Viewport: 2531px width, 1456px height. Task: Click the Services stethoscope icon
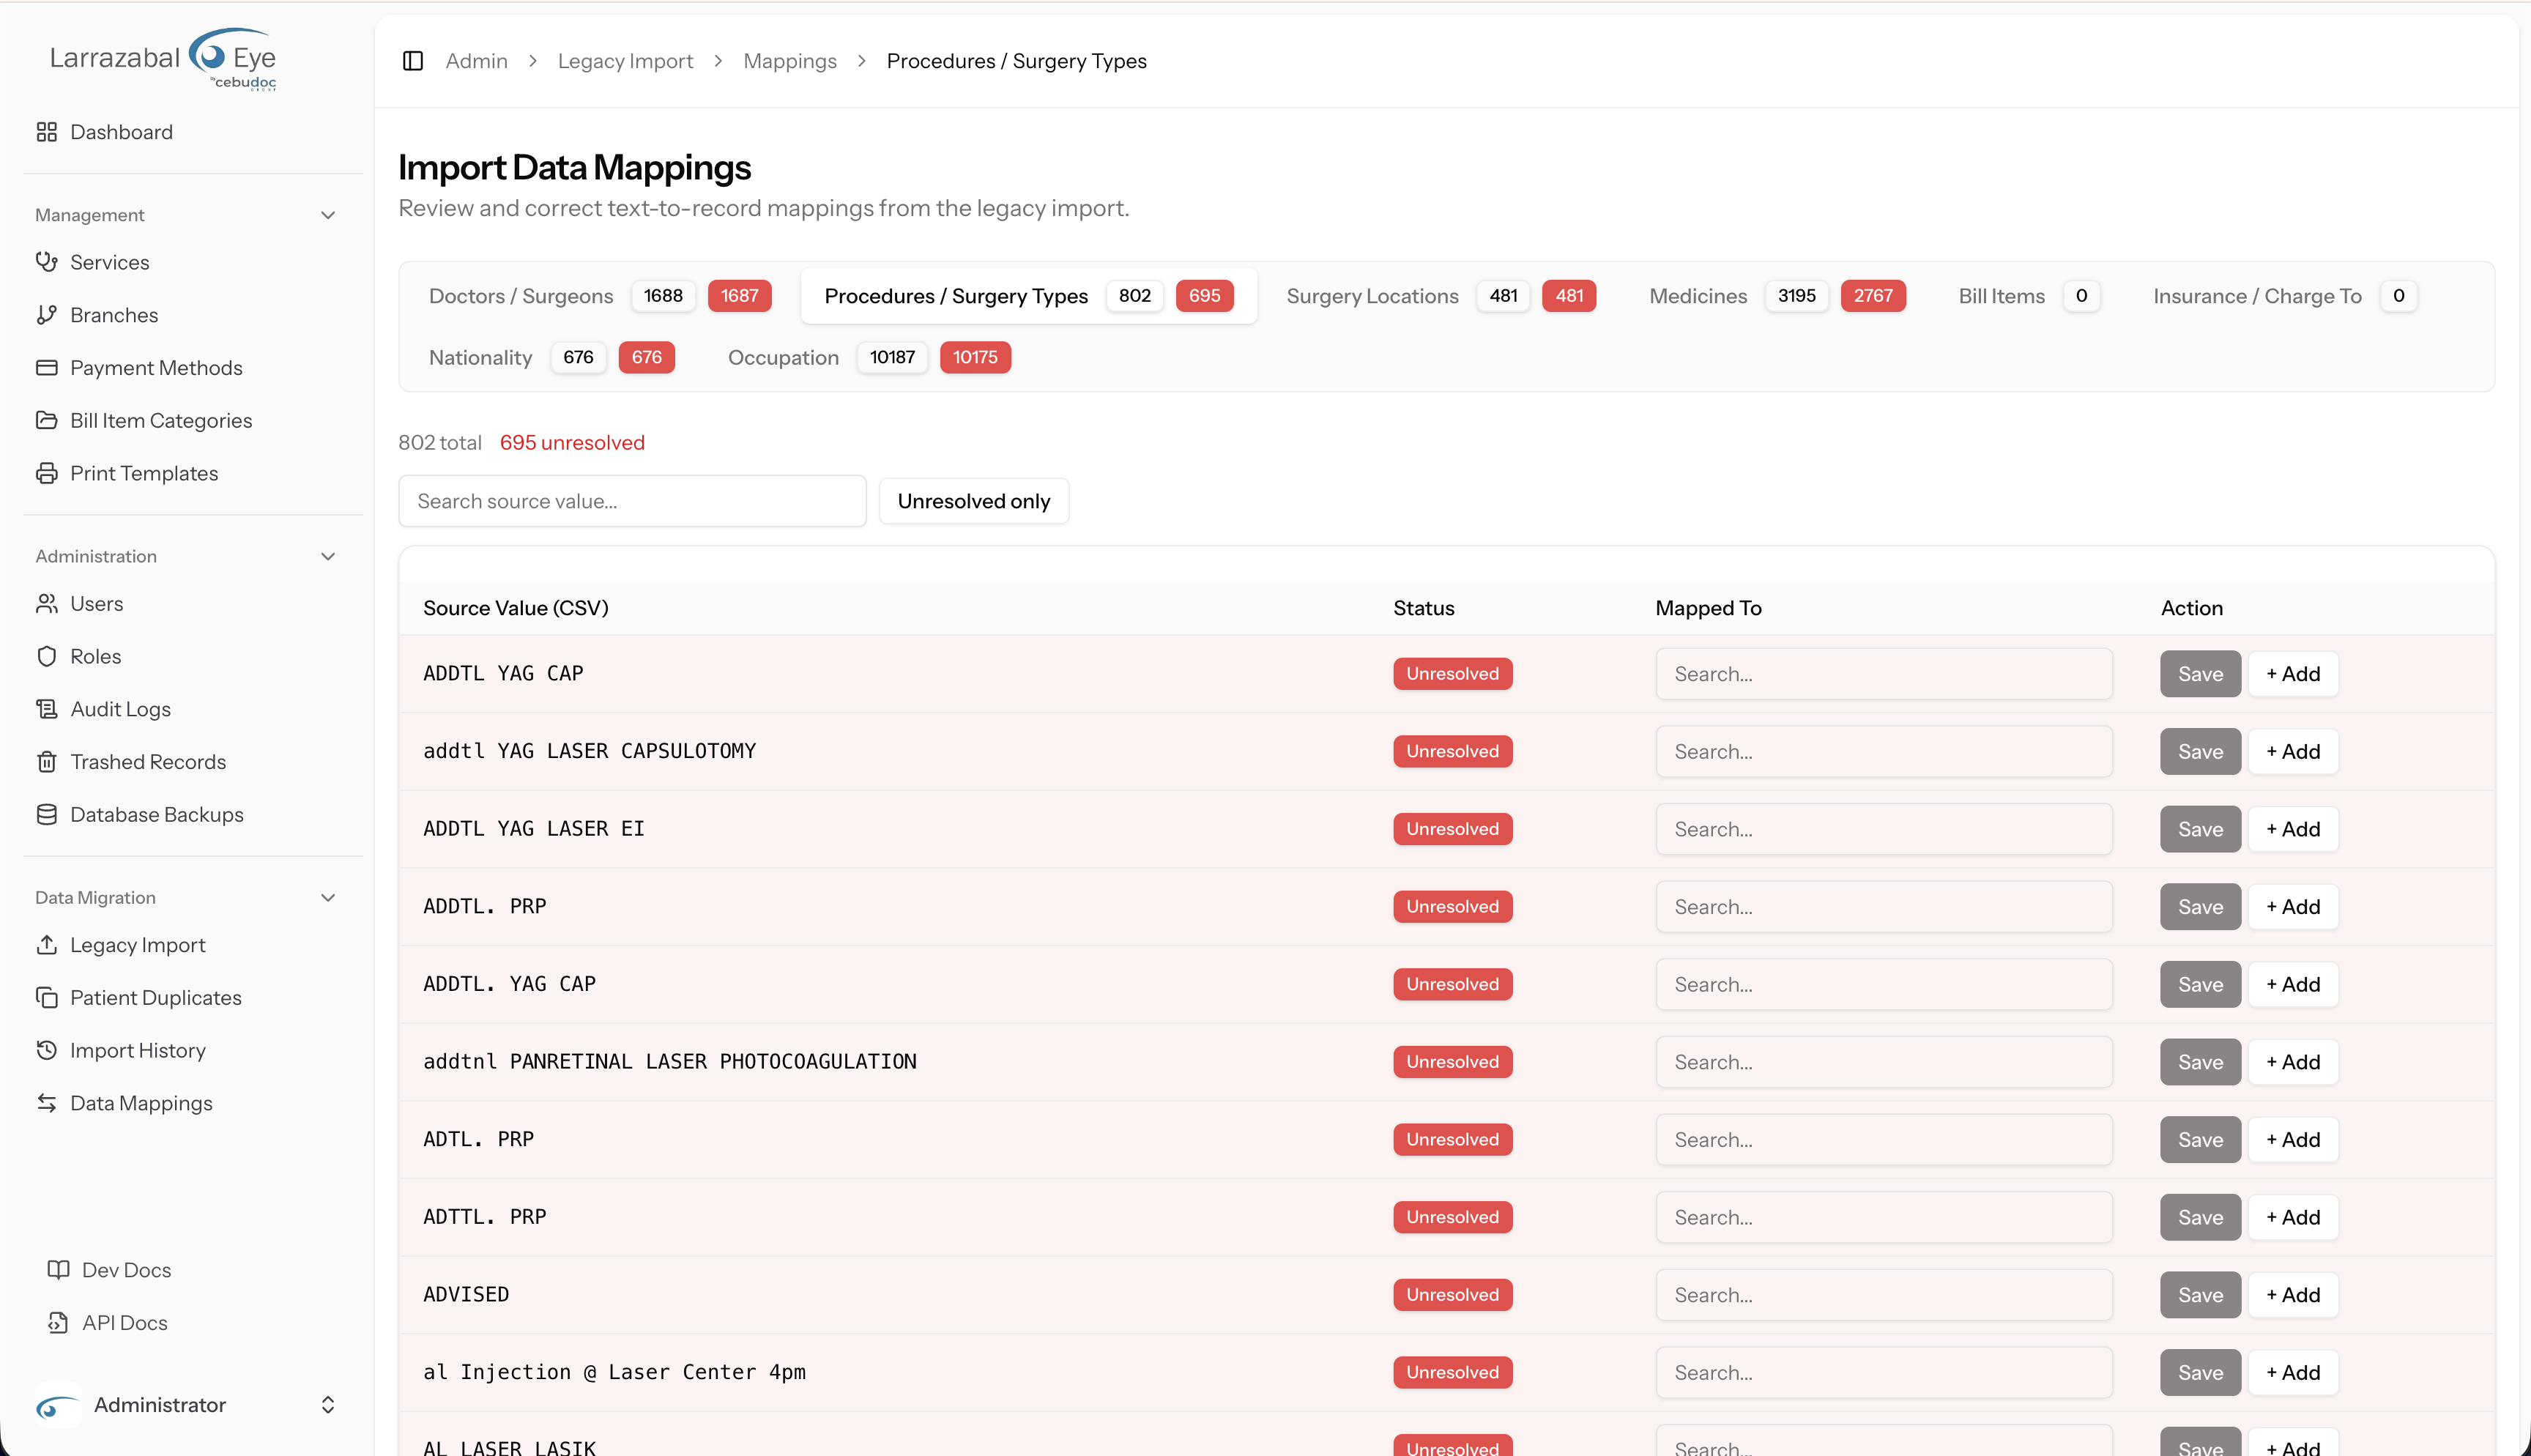47,262
